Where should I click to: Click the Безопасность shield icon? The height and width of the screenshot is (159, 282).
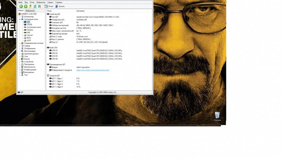pos(22,67)
